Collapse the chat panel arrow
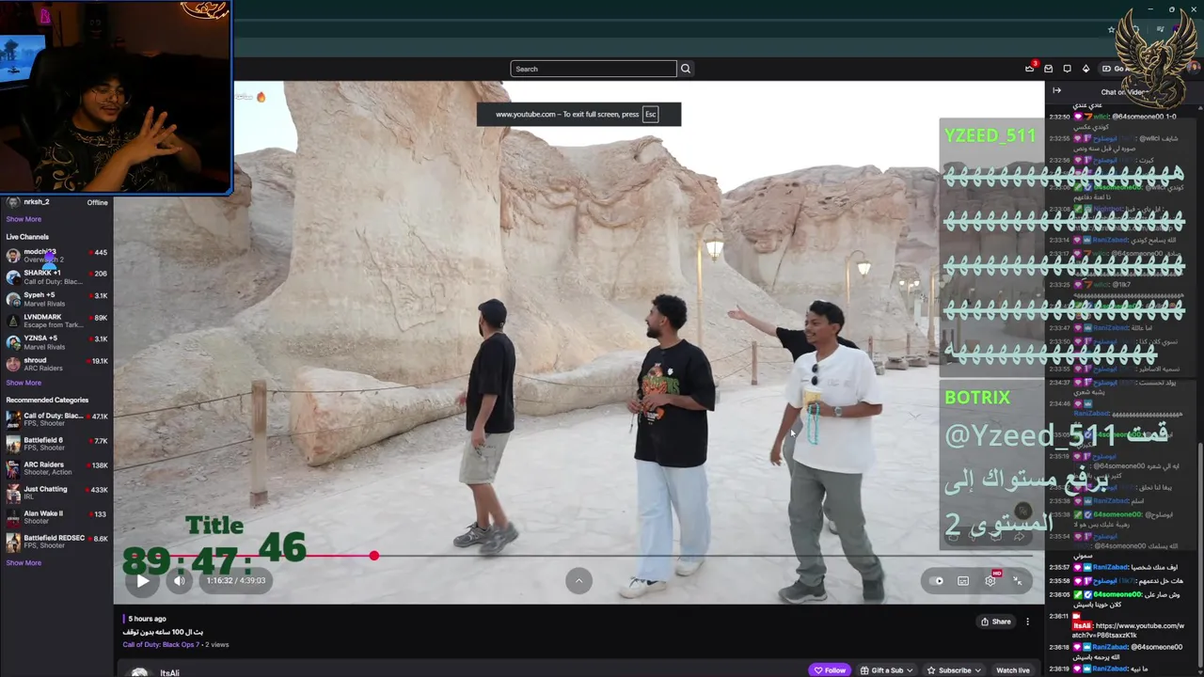Viewport: 1204px width, 677px height. [1056, 91]
